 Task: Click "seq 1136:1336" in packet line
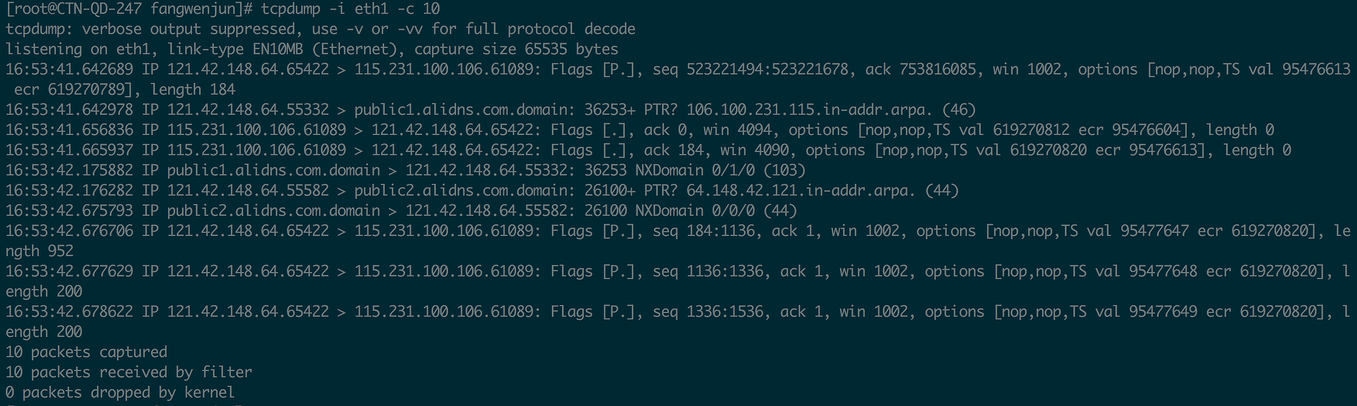click(708, 271)
